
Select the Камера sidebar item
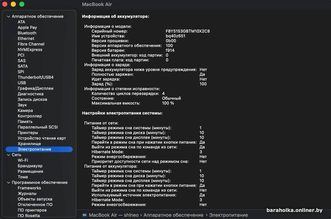(x=25, y=111)
